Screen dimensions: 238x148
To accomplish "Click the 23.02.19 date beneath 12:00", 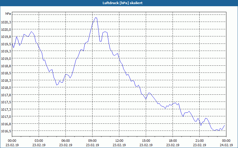I will pyautogui.click(x=119, y=145).
